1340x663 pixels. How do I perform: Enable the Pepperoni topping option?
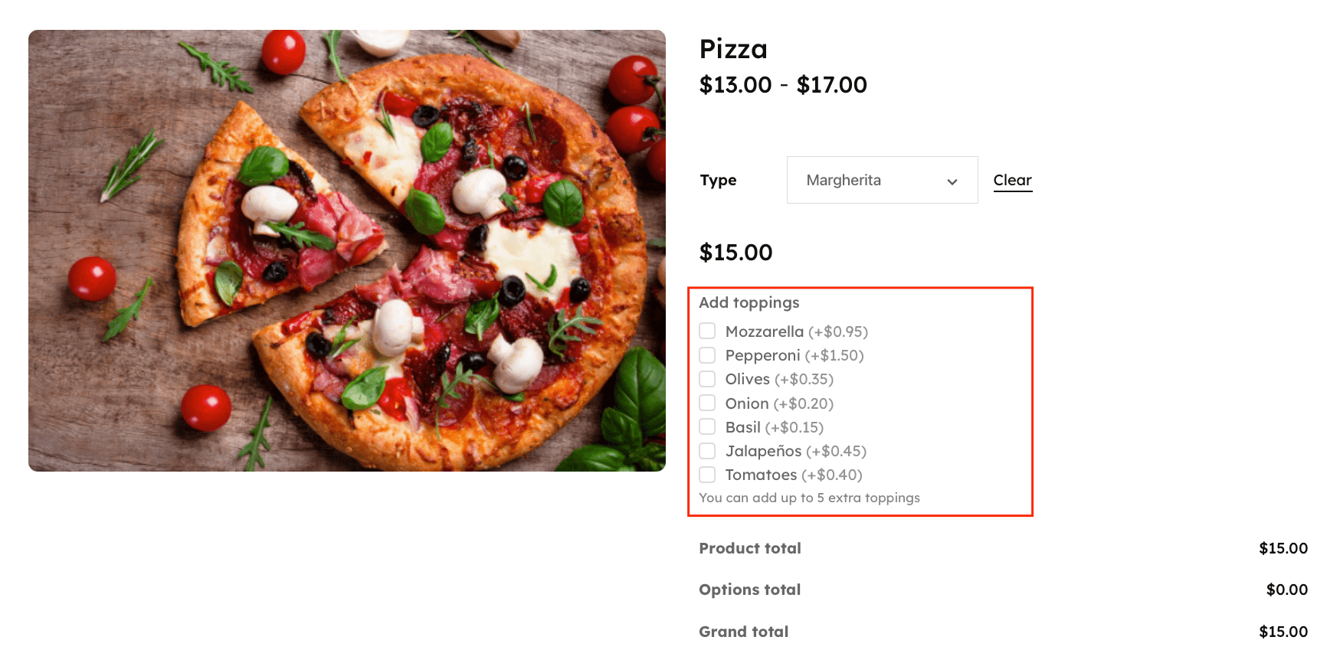[x=707, y=355]
